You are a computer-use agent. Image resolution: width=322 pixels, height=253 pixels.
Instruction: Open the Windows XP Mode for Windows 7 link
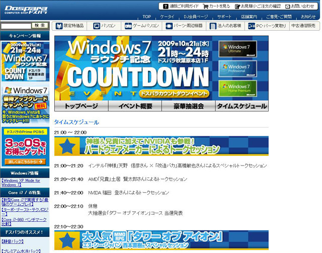click(21, 183)
